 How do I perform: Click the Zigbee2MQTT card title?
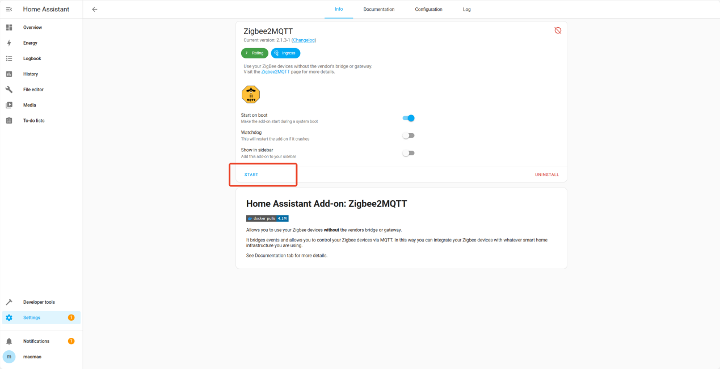point(268,31)
